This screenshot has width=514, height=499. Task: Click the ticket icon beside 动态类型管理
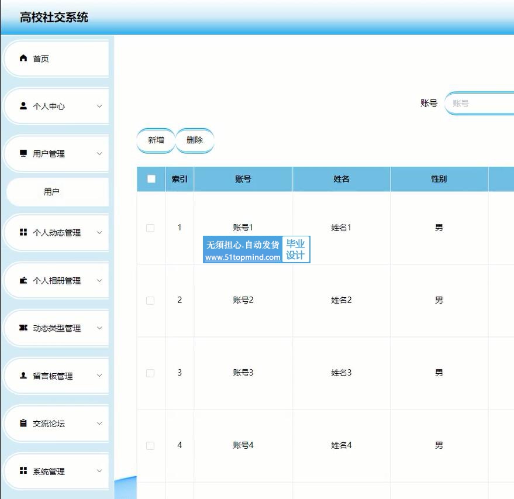click(x=23, y=328)
